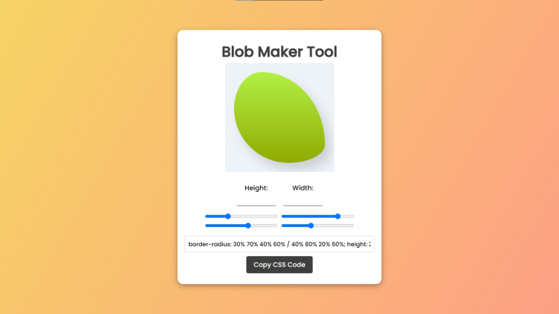Click the Copy CSS Code button
559x314 pixels.
pos(279,265)
